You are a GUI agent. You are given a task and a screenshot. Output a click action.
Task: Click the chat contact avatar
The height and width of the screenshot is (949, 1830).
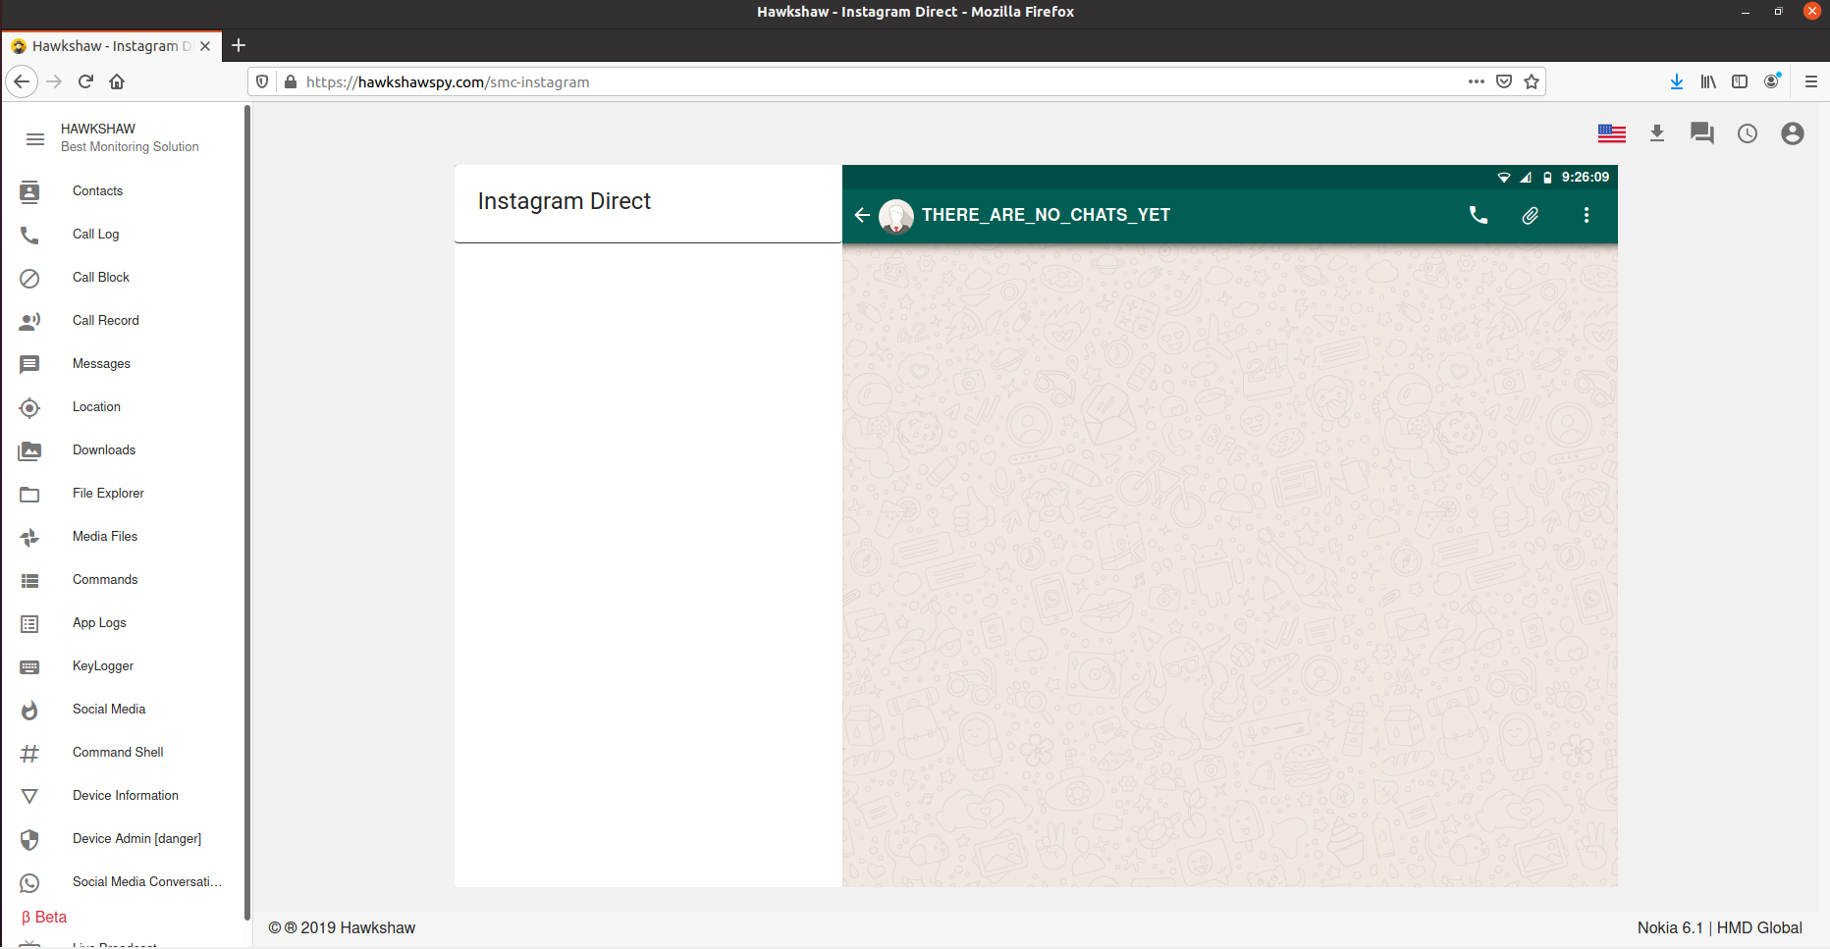896,216
